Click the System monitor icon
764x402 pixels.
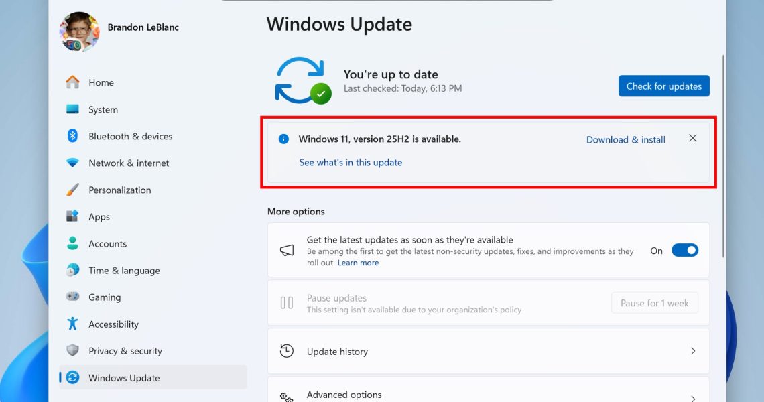pyautogui.click(x=72, y=109)
